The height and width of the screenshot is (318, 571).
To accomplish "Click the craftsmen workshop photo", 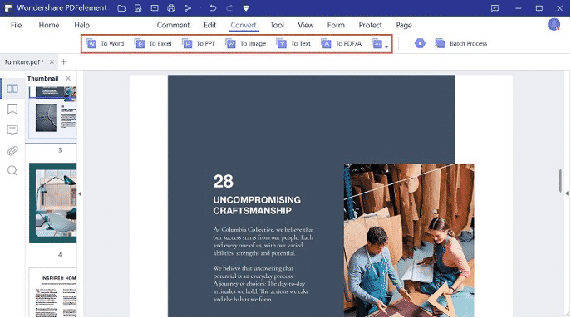I will 409,241.
